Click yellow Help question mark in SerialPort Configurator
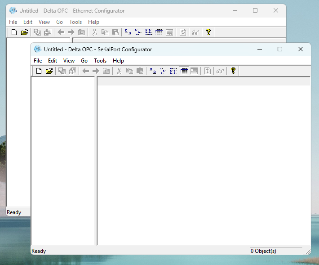The height and width of the screenshot is (265, 319). 233,71
